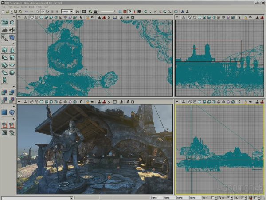The height and width of the screenshot is (200, 266).
Task: Choose the Sphere brush builder
Action: tap(12, 72)
